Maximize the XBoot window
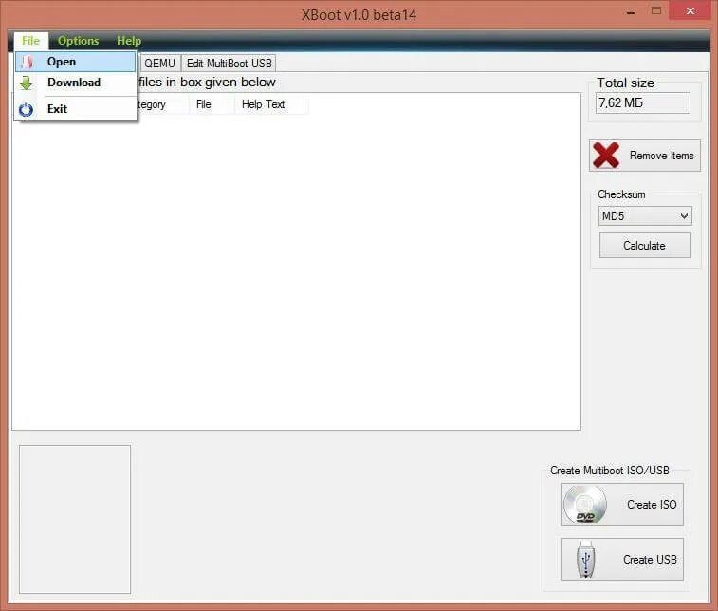718x611 pixels. 656,11
